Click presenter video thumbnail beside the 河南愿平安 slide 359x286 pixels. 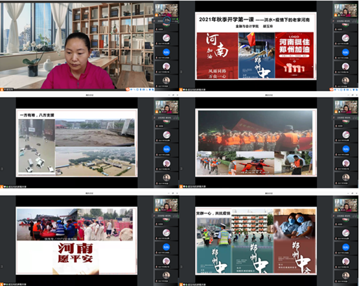[x=167, y=205]
